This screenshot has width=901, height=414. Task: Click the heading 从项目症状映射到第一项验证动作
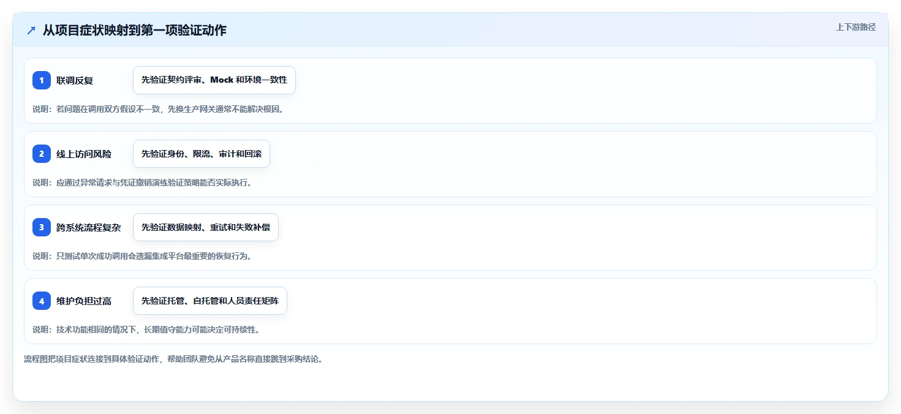coord(134,31)
